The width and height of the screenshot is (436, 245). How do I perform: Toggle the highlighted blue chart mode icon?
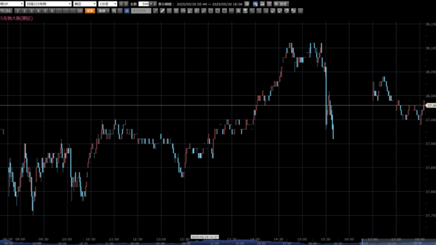(x=255, y=4)
